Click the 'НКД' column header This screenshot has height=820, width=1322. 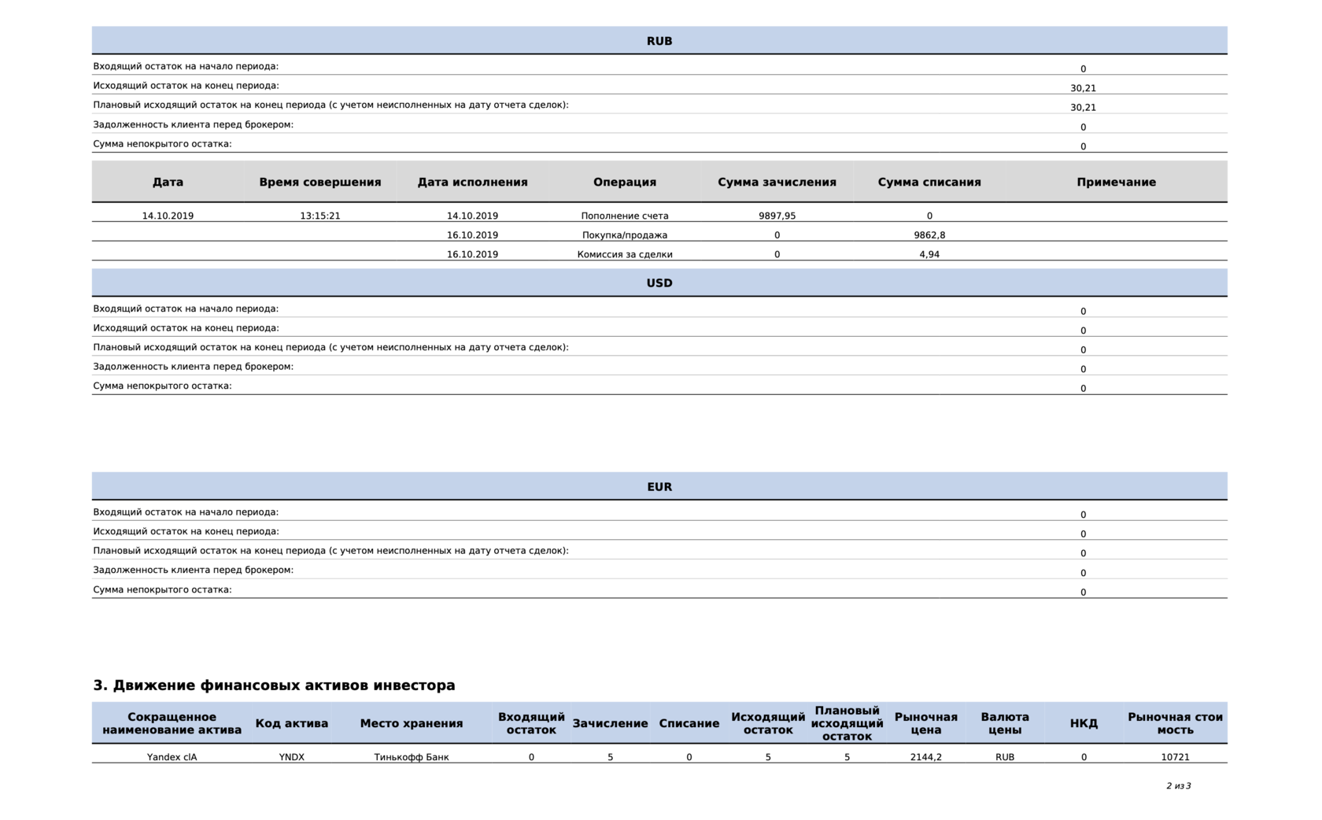[x=1084, y=723]
